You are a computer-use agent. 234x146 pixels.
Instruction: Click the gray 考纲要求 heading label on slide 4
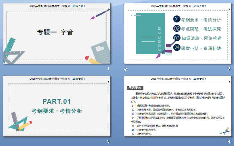135,88
